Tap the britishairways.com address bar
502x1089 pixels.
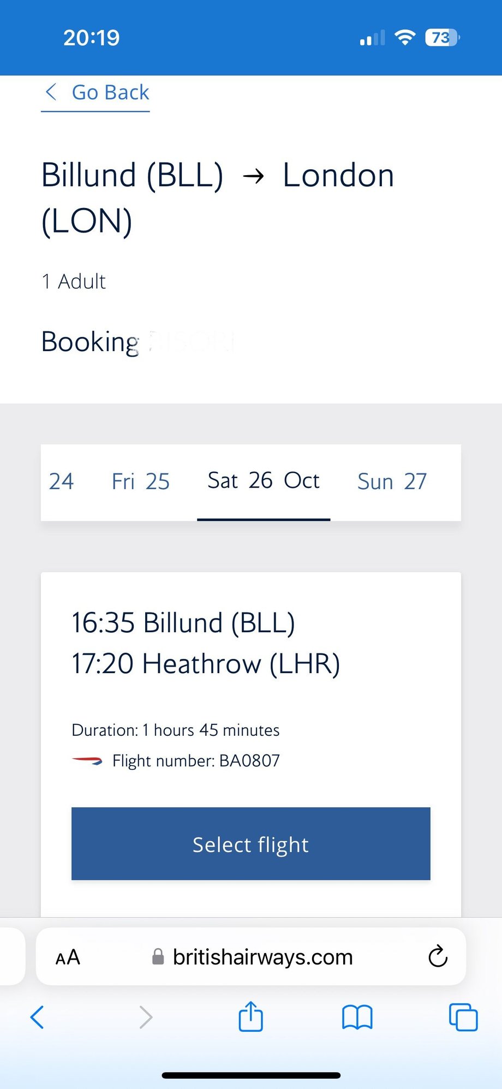click(x=262, y=957)
